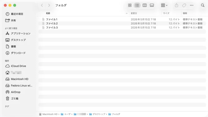Switch to gallery view
Image resolution: width=208 pixels, height=117 pixels.
(152, 5)
